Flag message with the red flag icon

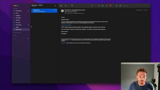[x=110, y=5]
